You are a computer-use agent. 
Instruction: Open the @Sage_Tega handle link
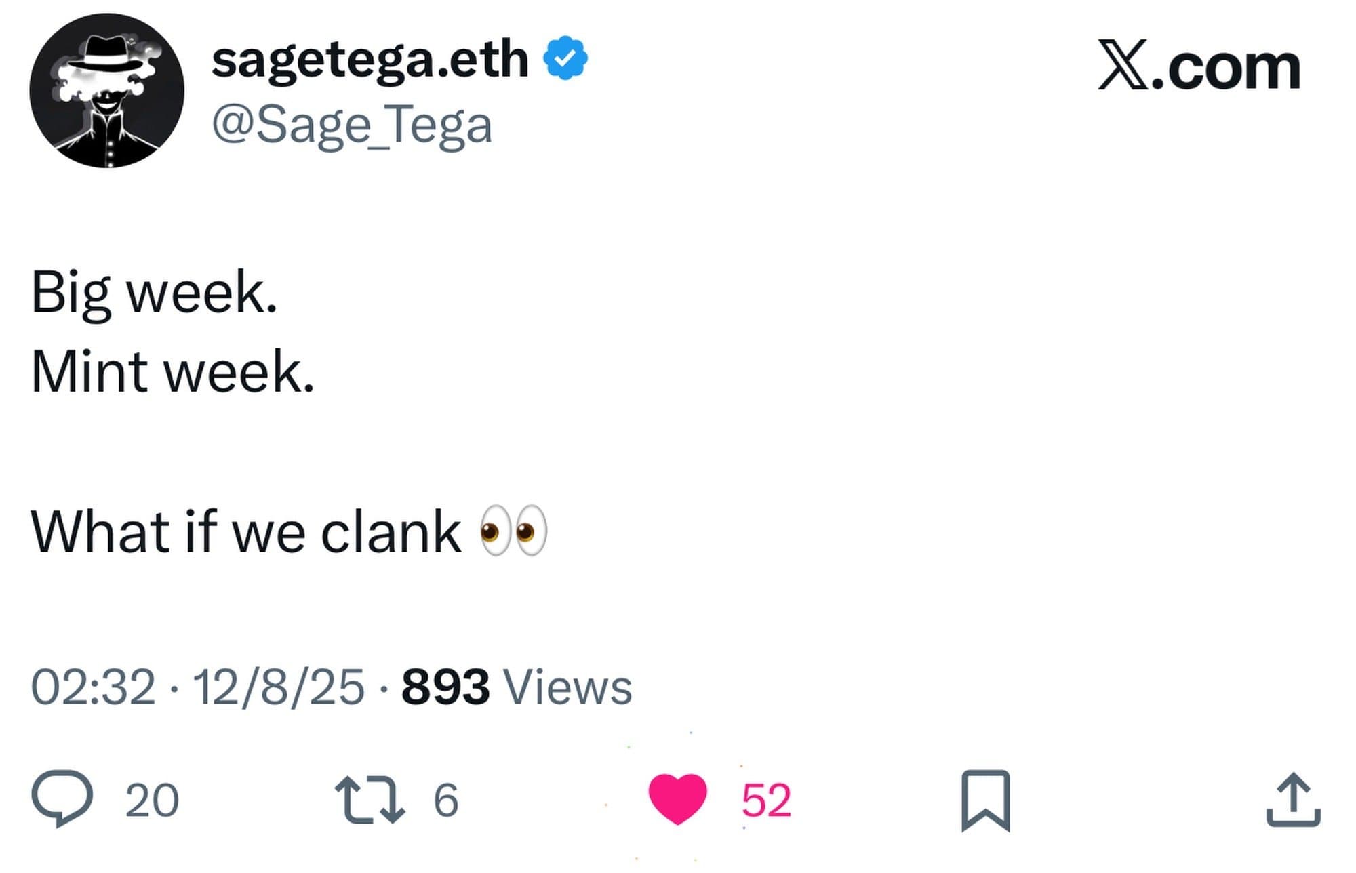[x=352, y=125]
